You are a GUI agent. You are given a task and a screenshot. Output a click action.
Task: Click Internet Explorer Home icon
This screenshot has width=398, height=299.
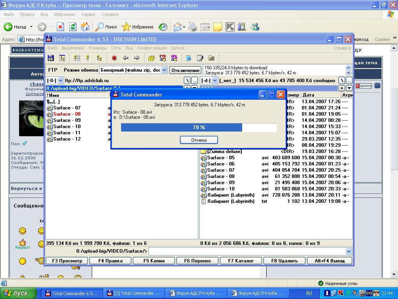click(85, 27)
